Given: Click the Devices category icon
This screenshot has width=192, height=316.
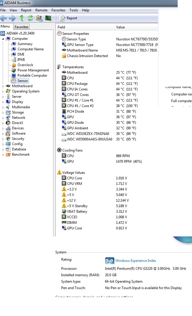Looking at the screenshot, I should 8,128.
